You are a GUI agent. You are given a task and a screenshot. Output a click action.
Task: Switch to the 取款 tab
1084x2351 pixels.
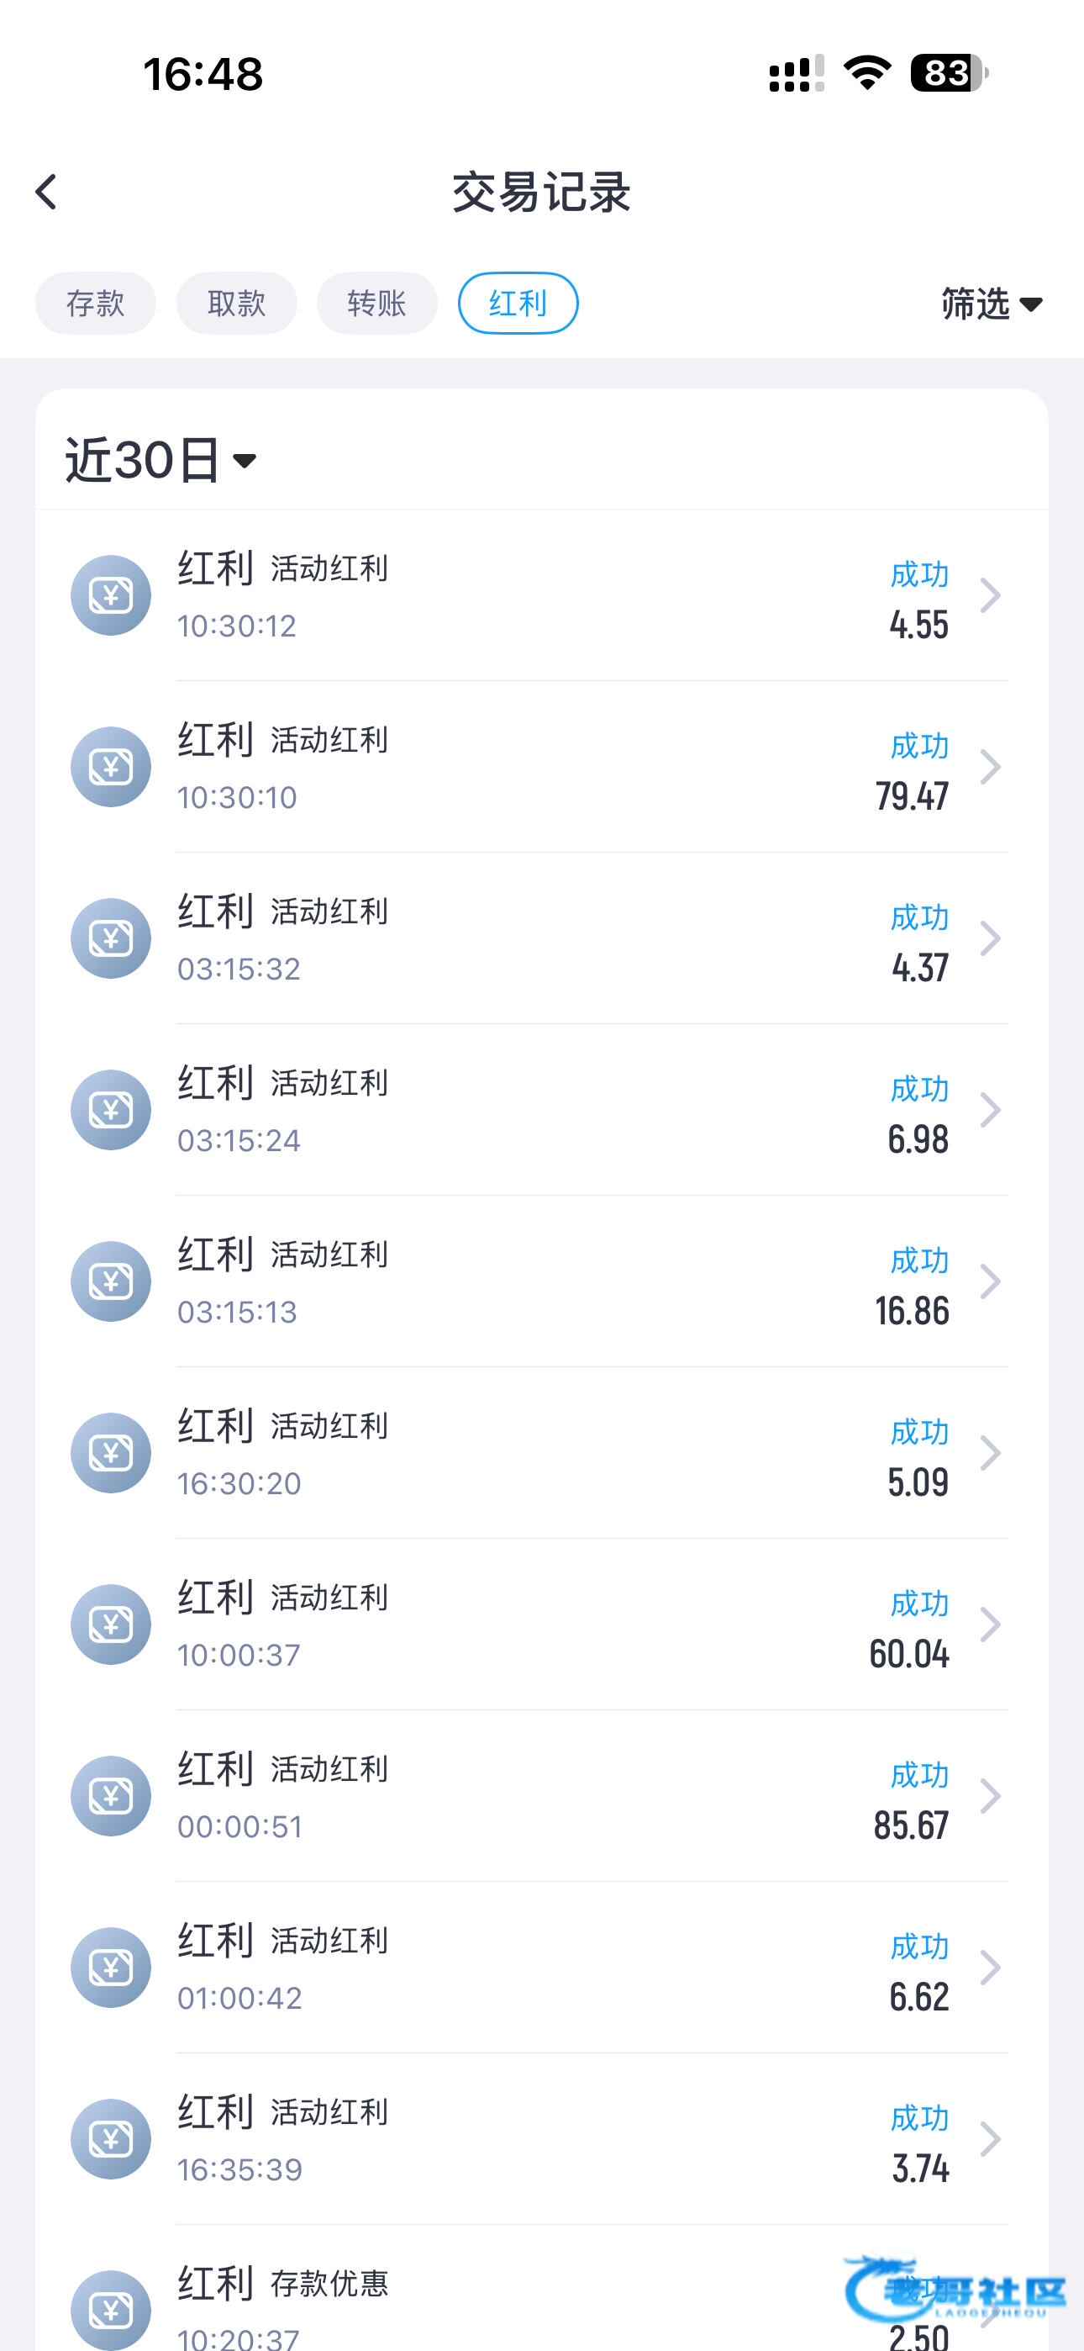coord(236,303)
